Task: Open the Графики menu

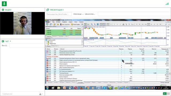Action: point(64,22)
